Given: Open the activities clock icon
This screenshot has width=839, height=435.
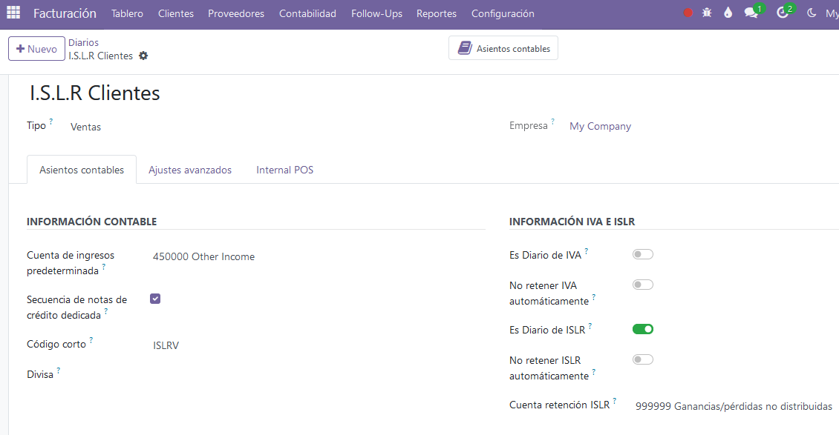Looking at the screenshot, I should click(783, 13).
